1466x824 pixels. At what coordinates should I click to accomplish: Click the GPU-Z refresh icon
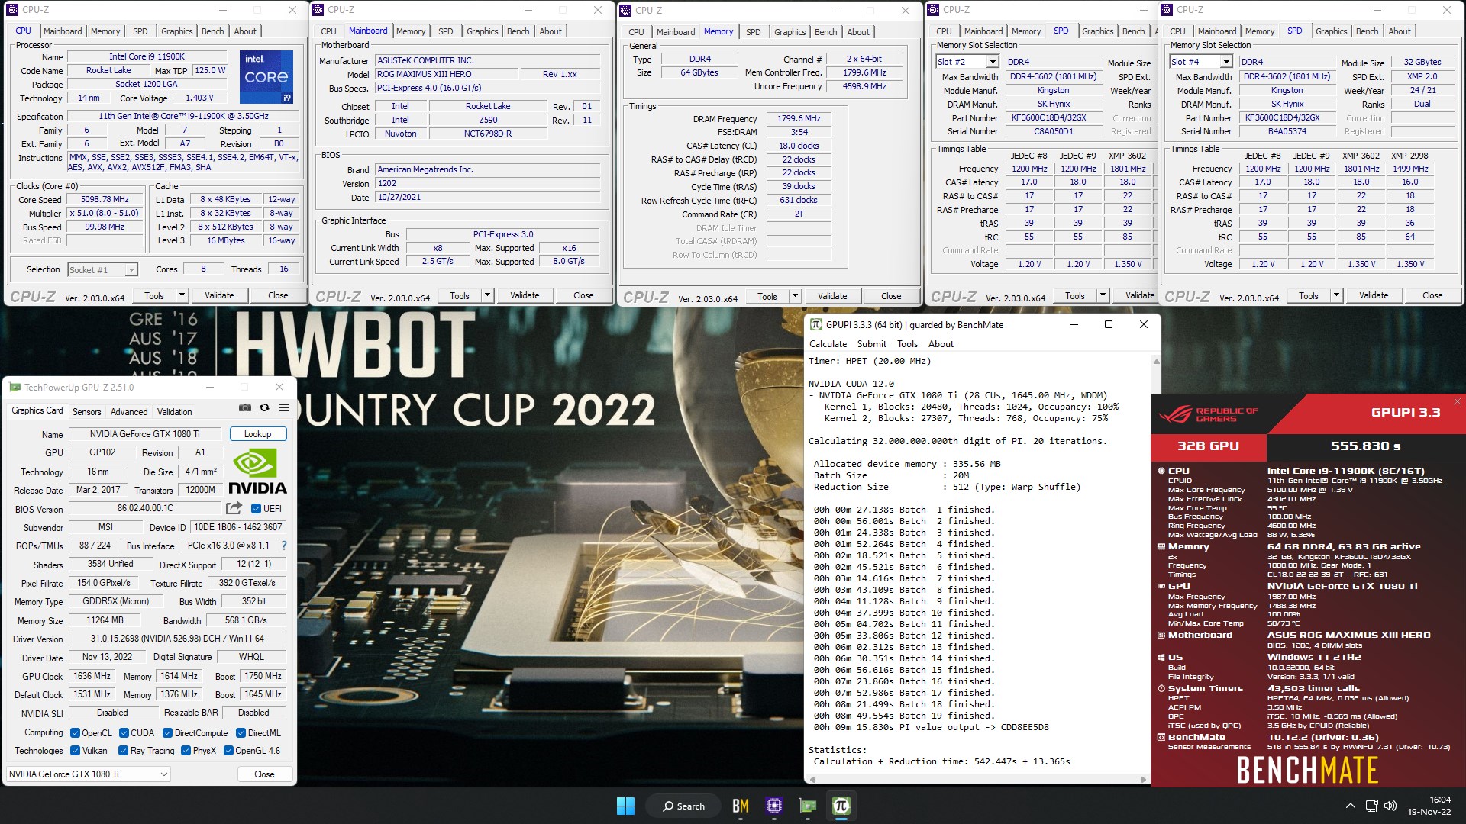pyautogui.click(x=264, y=408)
